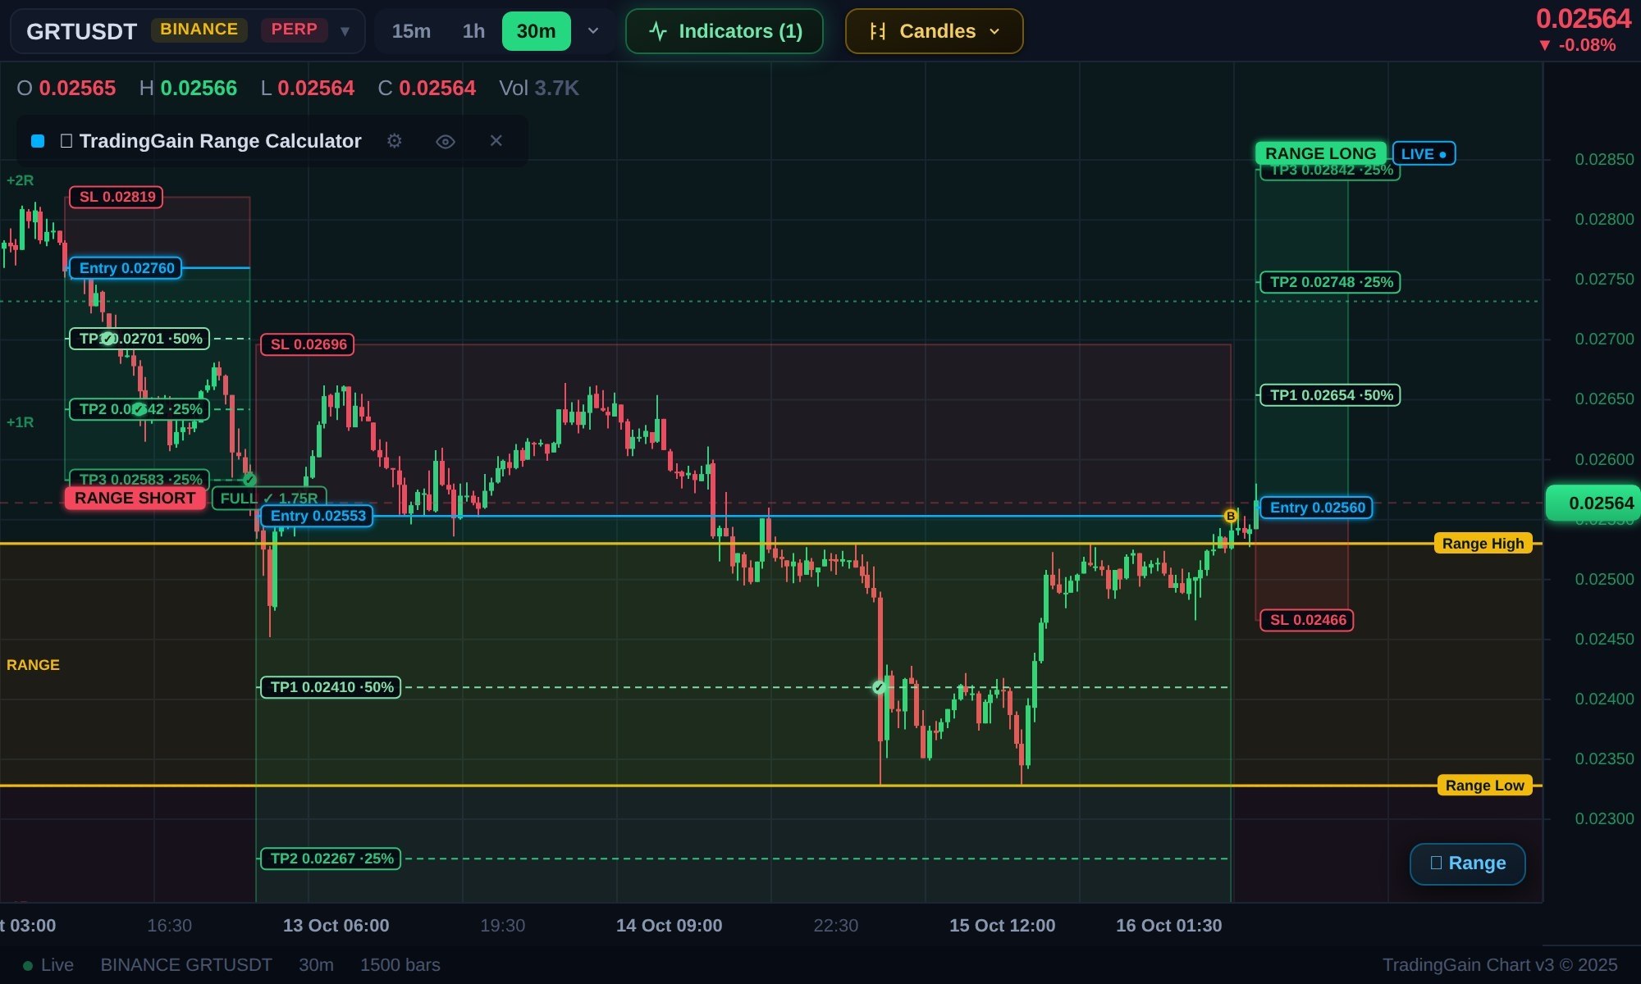Click the candles icon in Candles button
Image resolution: width=1641 pixels, height=984 pixels.
[x=877, y=31]
